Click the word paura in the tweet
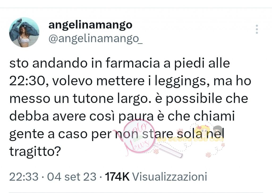272x193 pixels. coord(136,117)
